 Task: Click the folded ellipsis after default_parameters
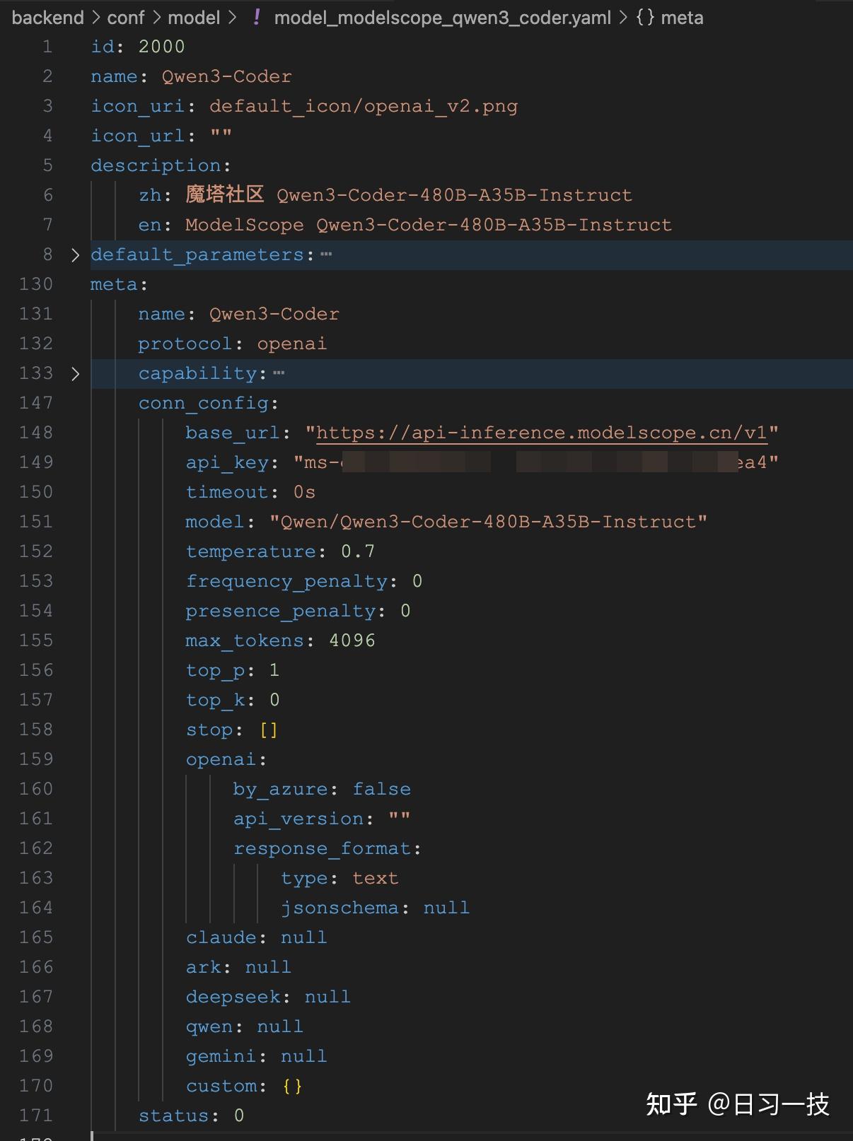coord(326,254)
